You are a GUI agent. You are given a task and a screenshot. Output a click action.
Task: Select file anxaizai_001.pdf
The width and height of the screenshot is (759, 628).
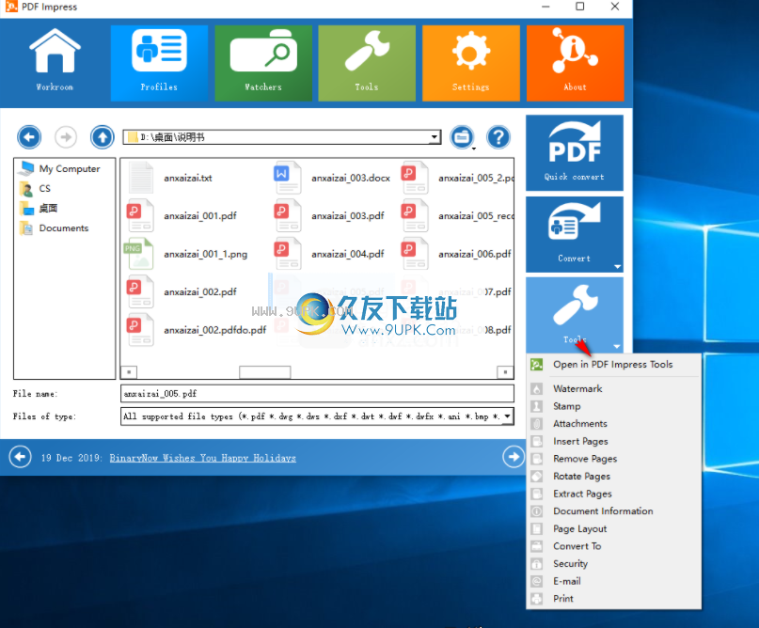click(200, 216)
